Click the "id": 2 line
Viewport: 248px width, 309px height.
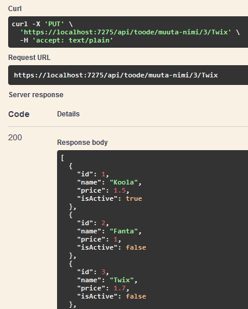point(93,223)
